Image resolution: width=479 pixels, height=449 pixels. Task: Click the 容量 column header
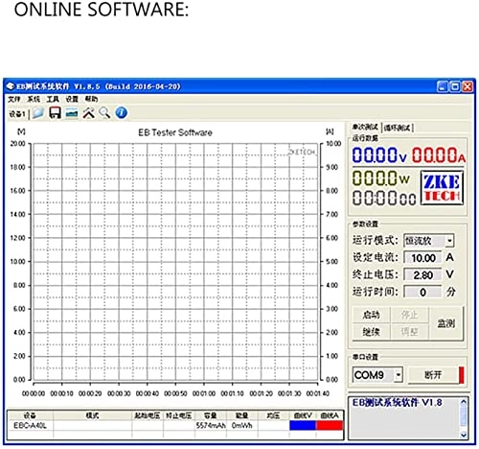pos(211,415)
